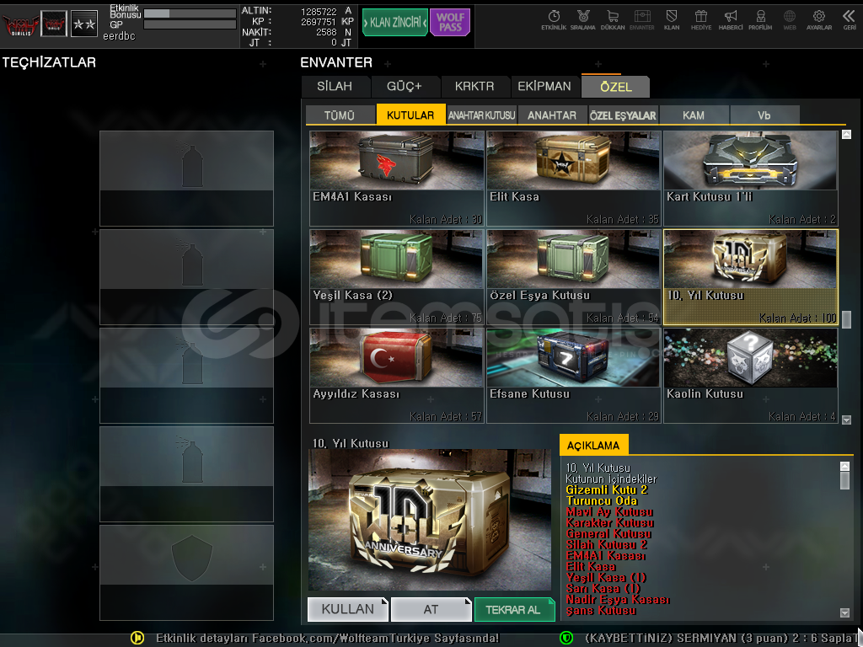Click the ALTIN value 1285722
Viewport: 863px width, 647px height.
coord(319,12)
